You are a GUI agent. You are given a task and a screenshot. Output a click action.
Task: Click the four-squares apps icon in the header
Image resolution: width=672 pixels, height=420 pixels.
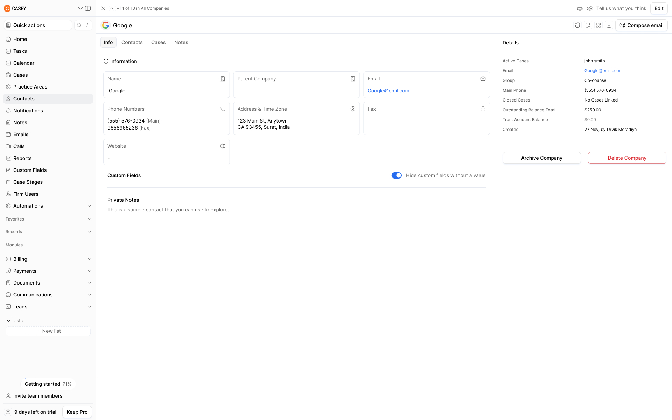(x=598, y=25)
